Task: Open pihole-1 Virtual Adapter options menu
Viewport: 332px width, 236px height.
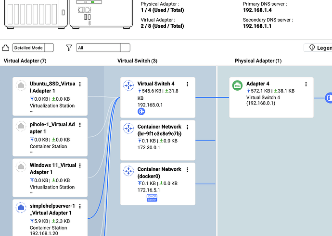Action: [80, 125]
